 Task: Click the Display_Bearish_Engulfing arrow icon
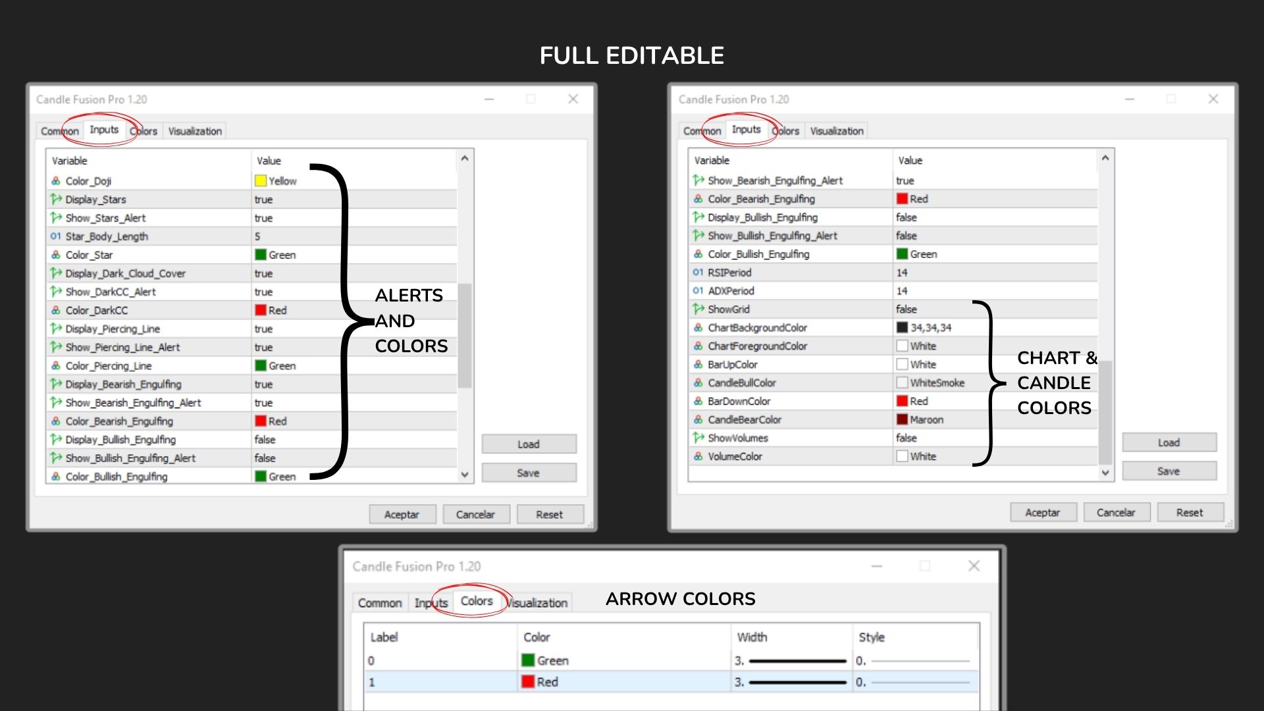tap(56, 384)
